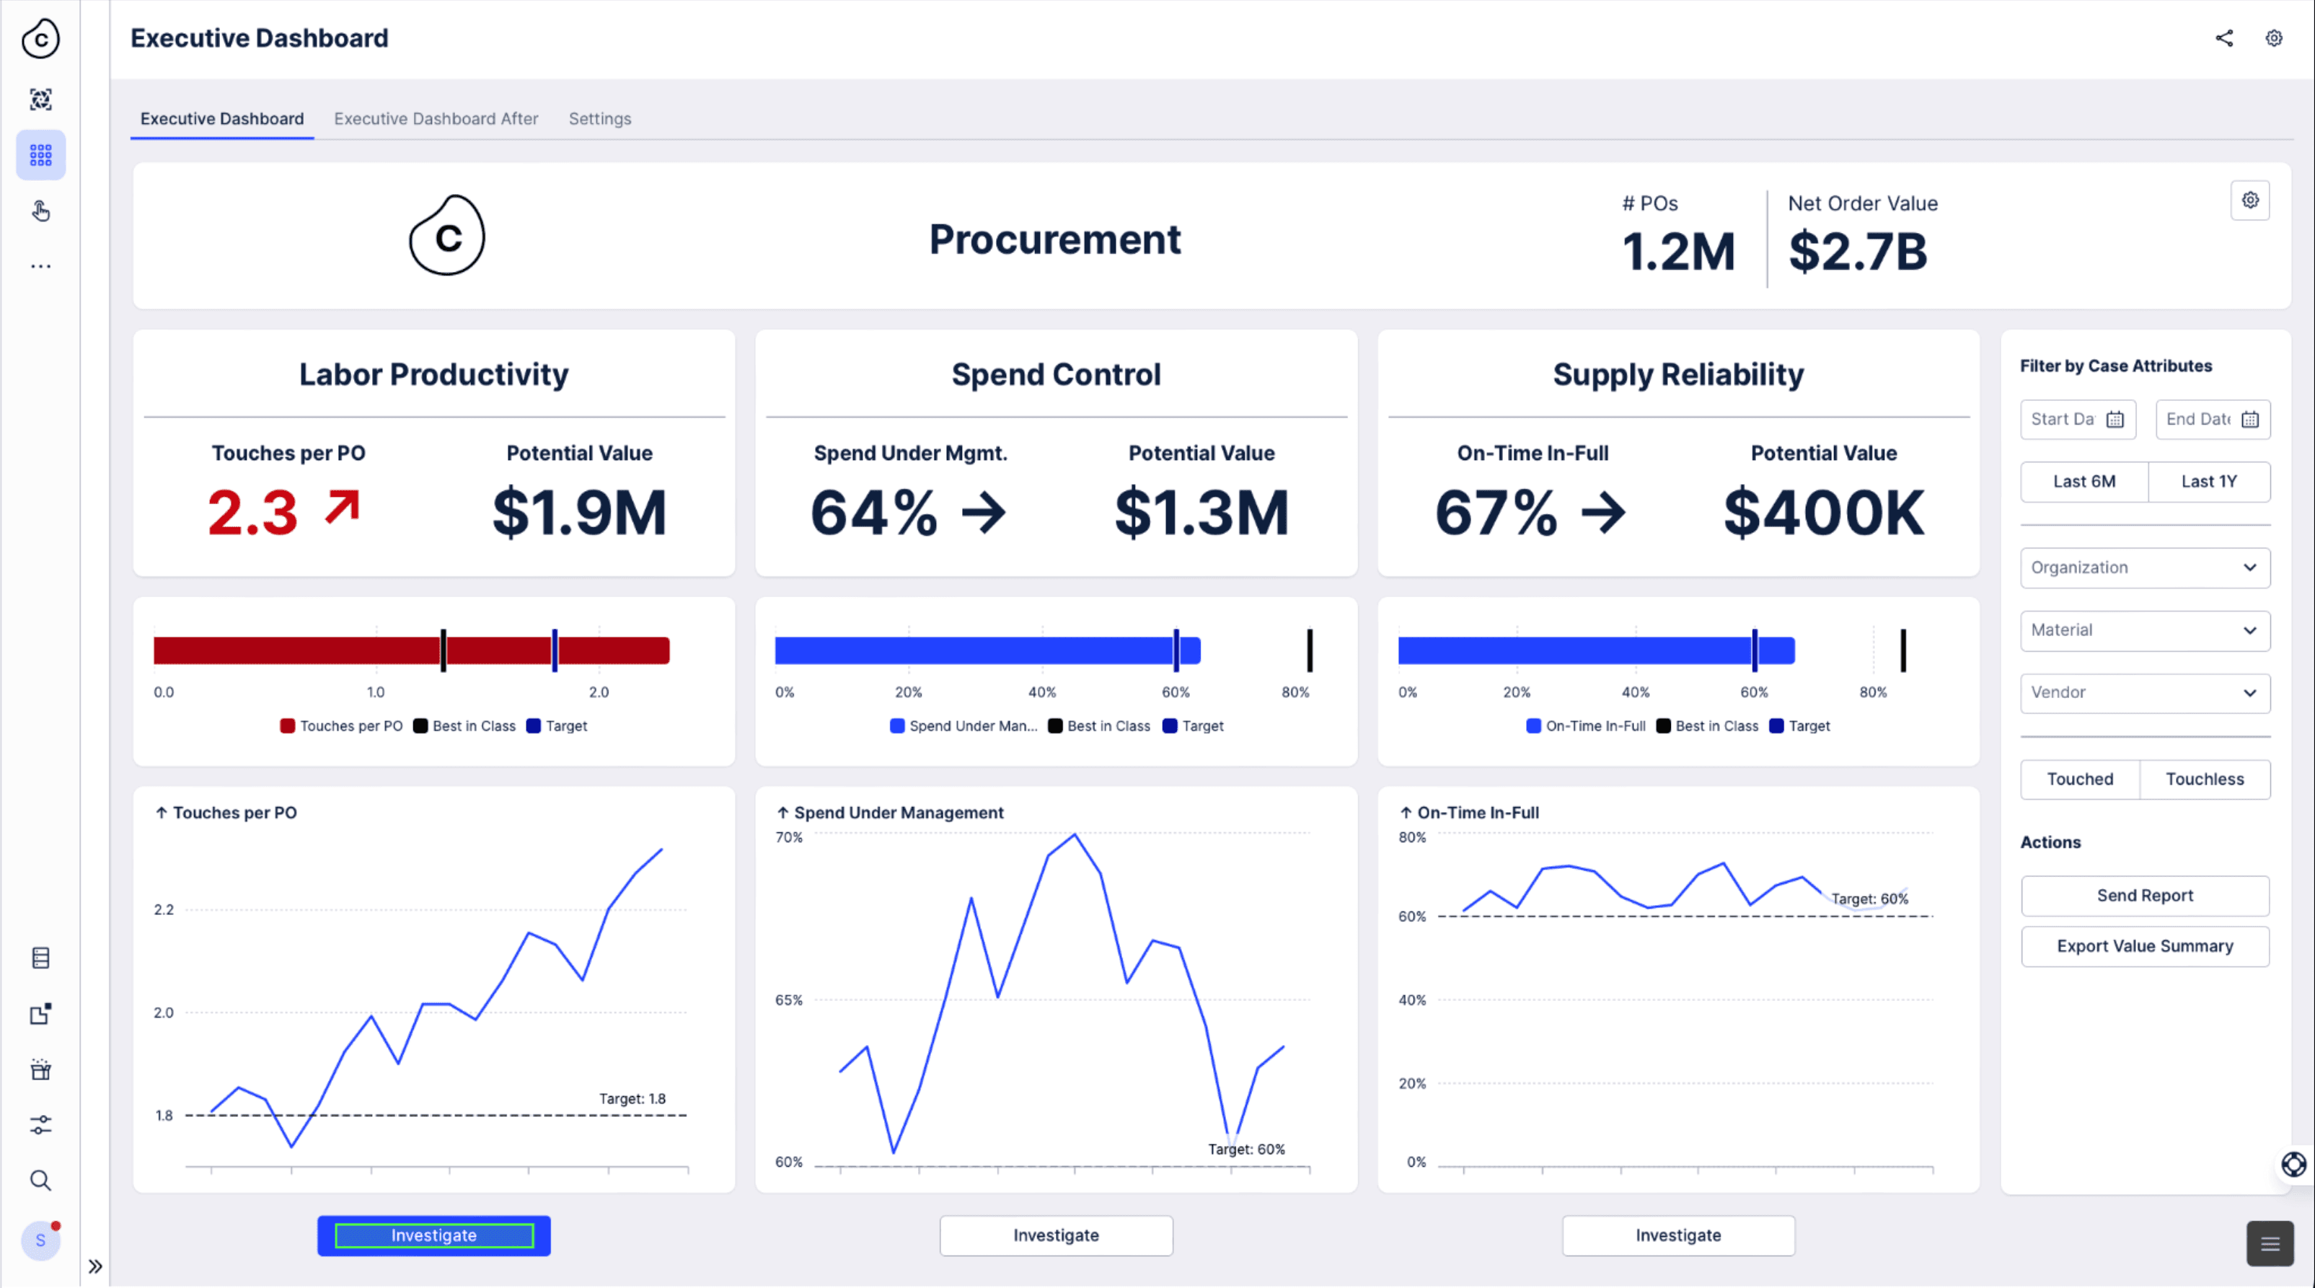Click the $2.7B Net Order Value
This screenshot has height=1288, width=2315.
click(1858, 252)
